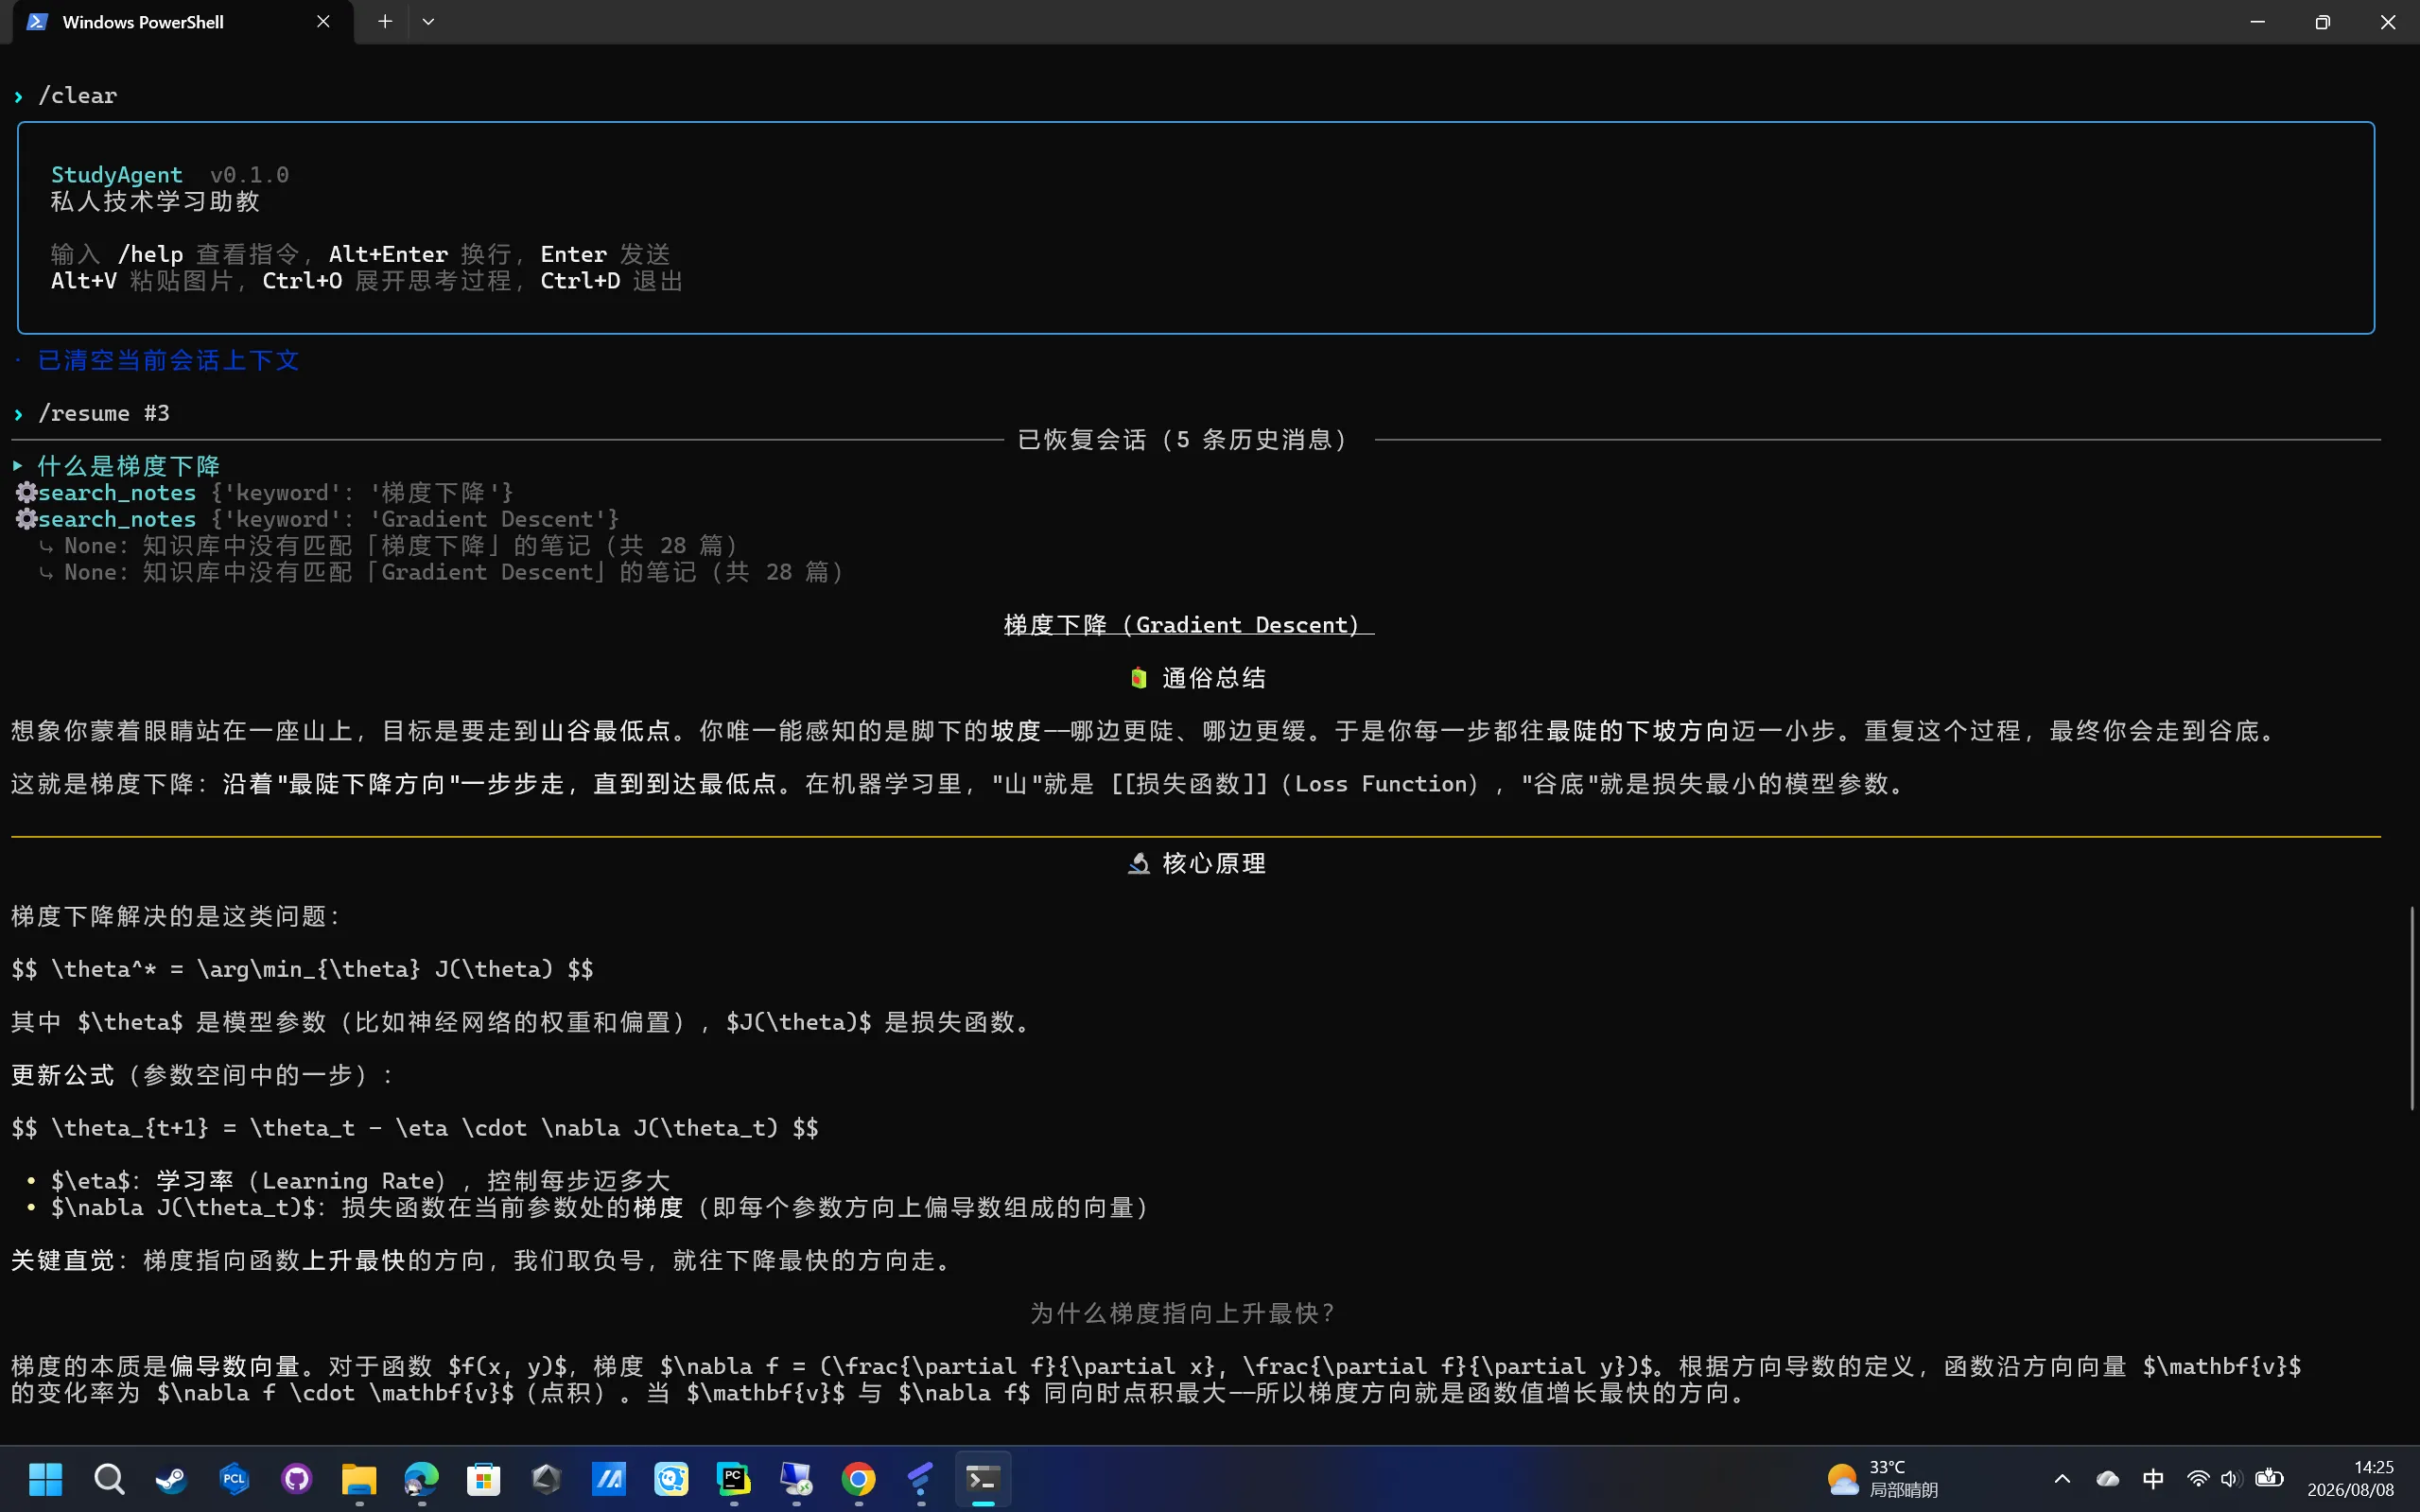
Task: Open GitHub Desktop from the taskbar
Action: click(297, 1478)
